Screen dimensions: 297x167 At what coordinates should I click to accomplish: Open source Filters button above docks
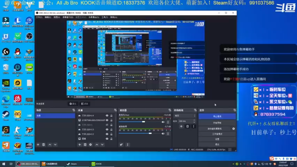tap(85, 104)
